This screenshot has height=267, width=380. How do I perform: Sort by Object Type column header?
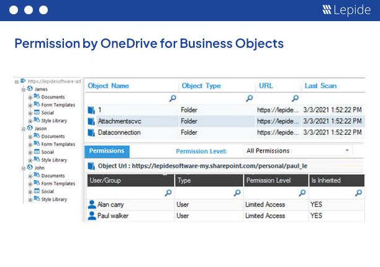(x=201, y=86)
